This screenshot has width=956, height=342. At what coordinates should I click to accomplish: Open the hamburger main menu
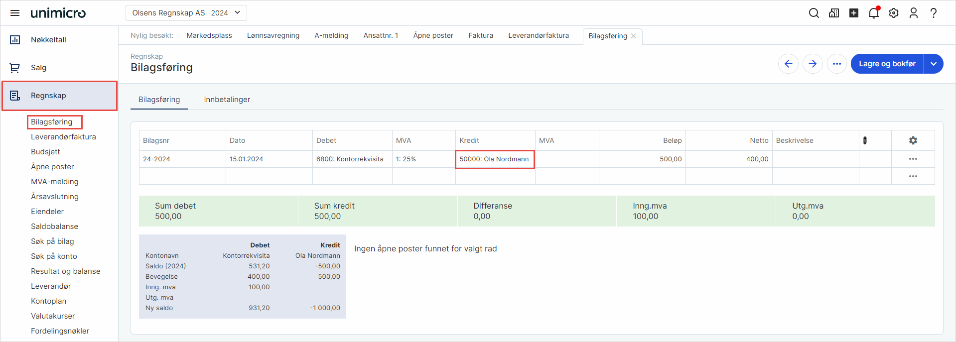tap(15, 13)
